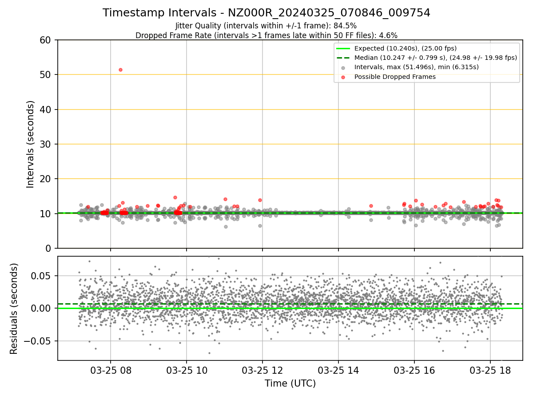Click the 'Expected (10.240s), (25.00 fps)' legend entry
Screen dimensions: 533x399
click(x=406, y=48)
